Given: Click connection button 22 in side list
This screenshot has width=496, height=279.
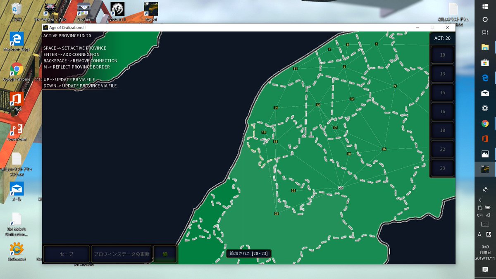Looking at the screenshot, I should tap(442, 149).
